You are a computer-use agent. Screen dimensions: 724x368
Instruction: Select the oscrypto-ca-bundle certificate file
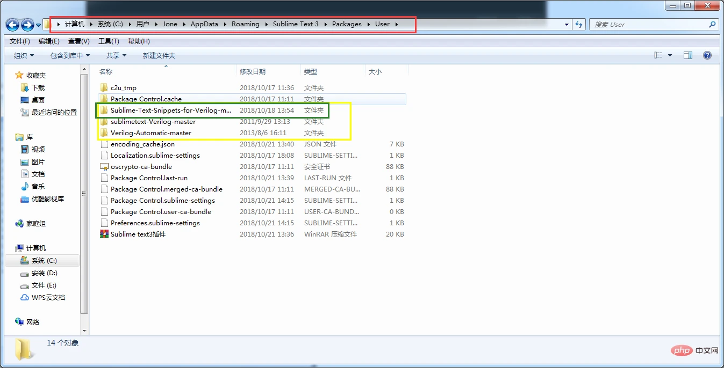[141, 167]
